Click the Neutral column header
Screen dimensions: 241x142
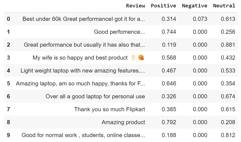[x=224, y=6]
